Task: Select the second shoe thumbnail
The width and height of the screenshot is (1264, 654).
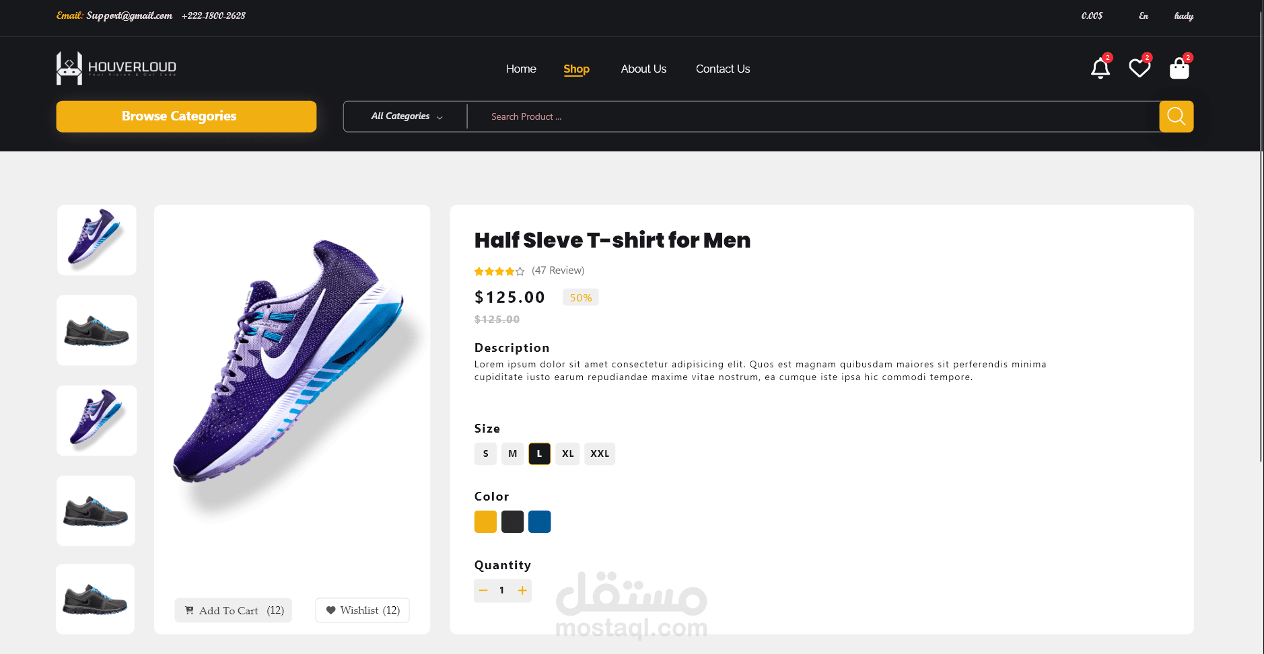Action: [x=97, y=330]
